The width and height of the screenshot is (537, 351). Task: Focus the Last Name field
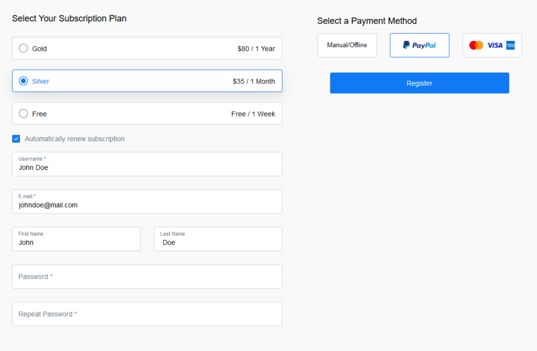(x=218, y=239)
